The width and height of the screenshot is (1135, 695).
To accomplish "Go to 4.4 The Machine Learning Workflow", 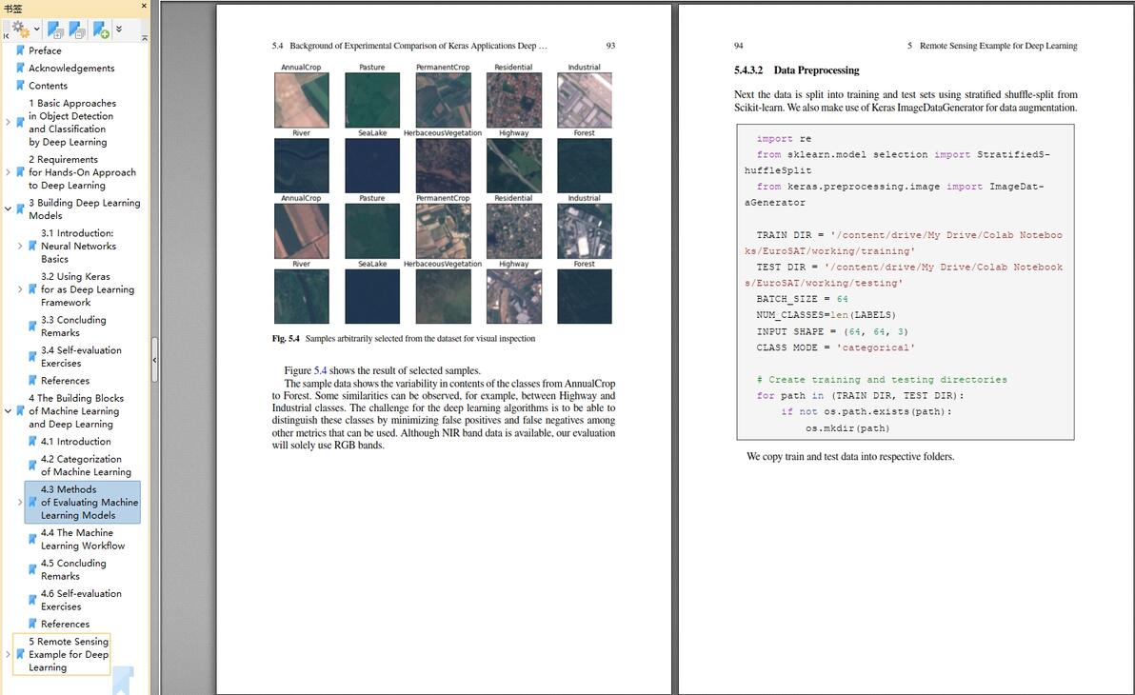I will click(83, 540).
